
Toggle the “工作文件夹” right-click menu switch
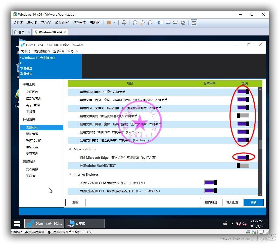tap(243, 124)
